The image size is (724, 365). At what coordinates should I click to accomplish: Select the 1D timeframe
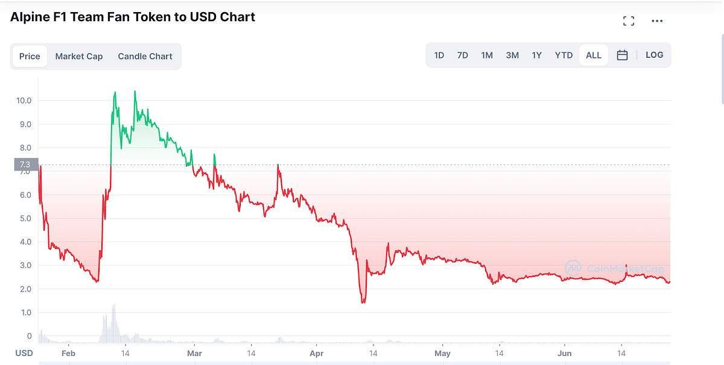coord(439,55)
